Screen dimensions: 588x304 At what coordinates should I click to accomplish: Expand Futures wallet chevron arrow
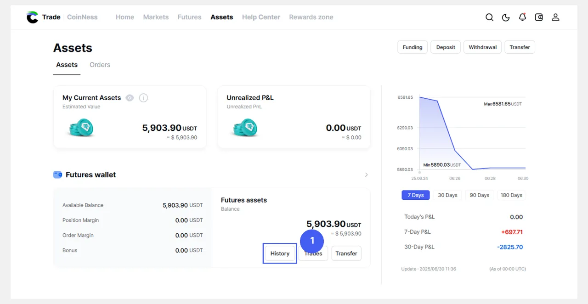pos(366,175)
